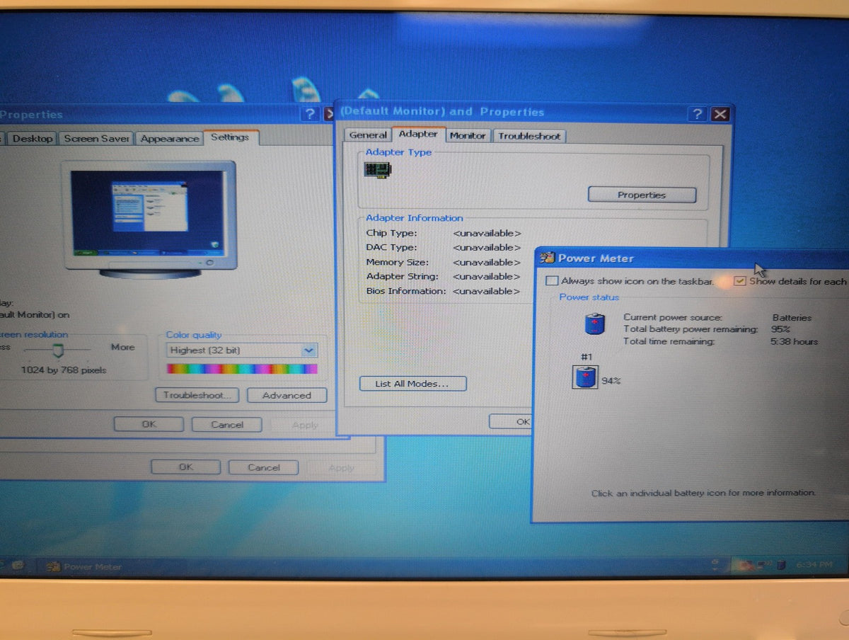849x640 pixels.
Task: Click battery #1 icon for more information
Action: [585, 377]
